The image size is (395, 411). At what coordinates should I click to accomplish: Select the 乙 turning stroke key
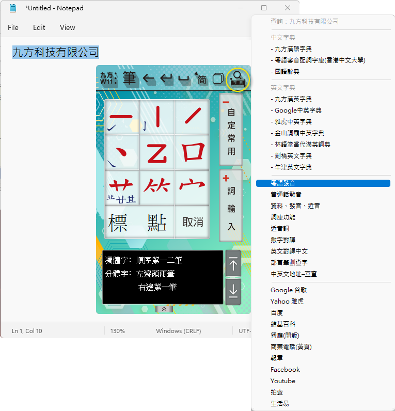[x=157, y=152]
